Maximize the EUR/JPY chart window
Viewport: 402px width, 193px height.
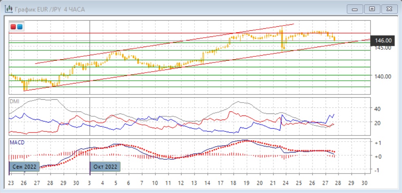pos(371,9)
